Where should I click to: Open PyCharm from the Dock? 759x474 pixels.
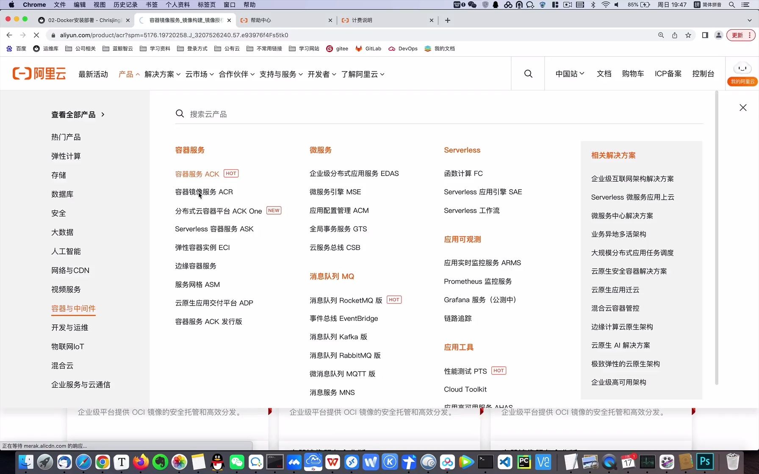coord(524,462)
